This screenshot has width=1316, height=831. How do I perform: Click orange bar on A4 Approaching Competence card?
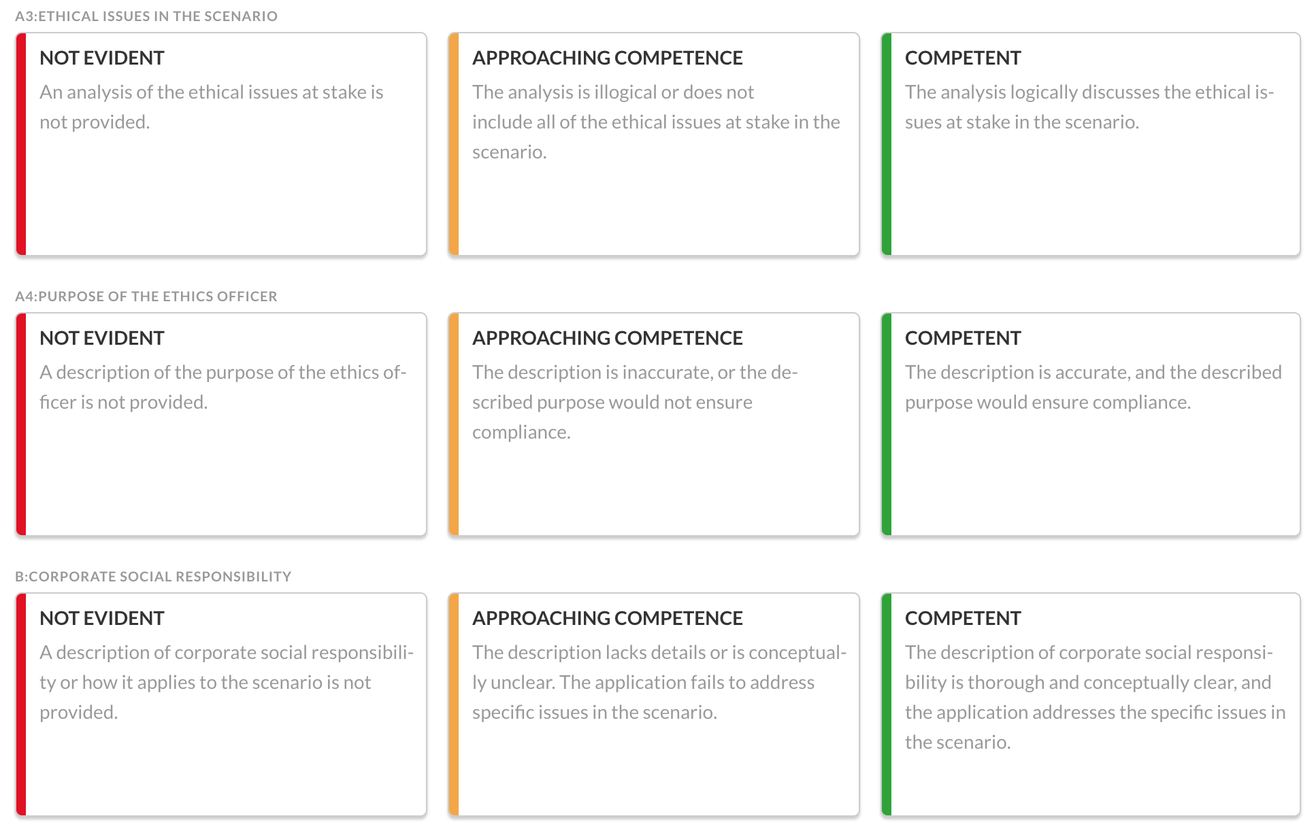click(454, 424)
